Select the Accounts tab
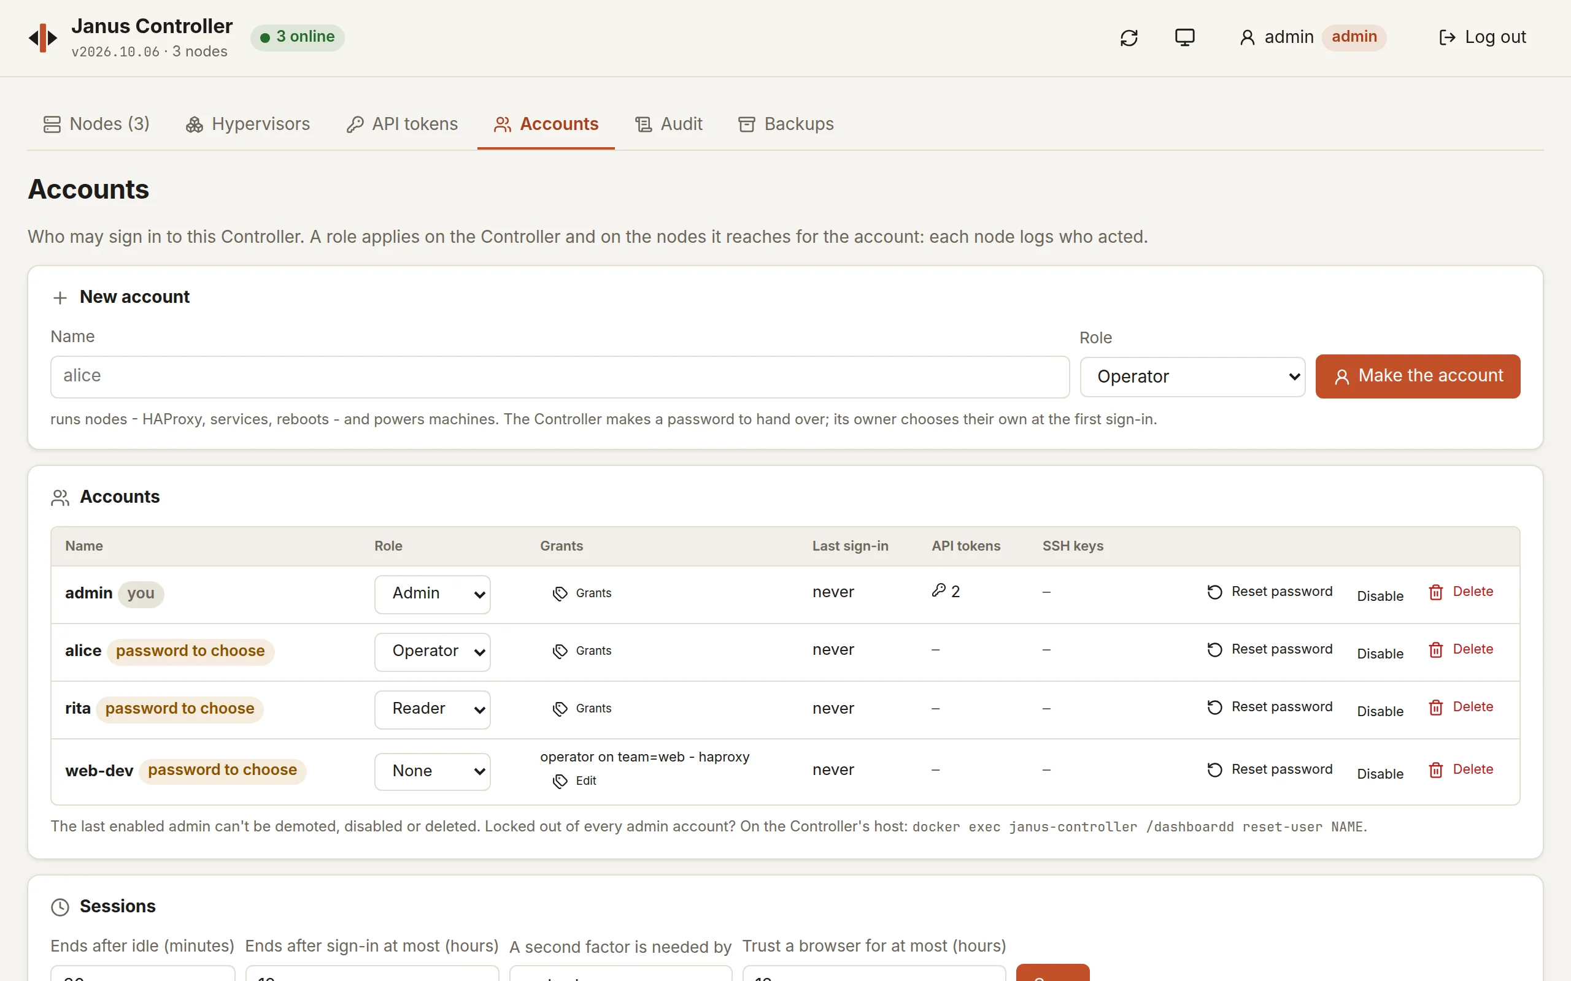The width and height of the screenshot is (1571, 981). pos(546,124)
